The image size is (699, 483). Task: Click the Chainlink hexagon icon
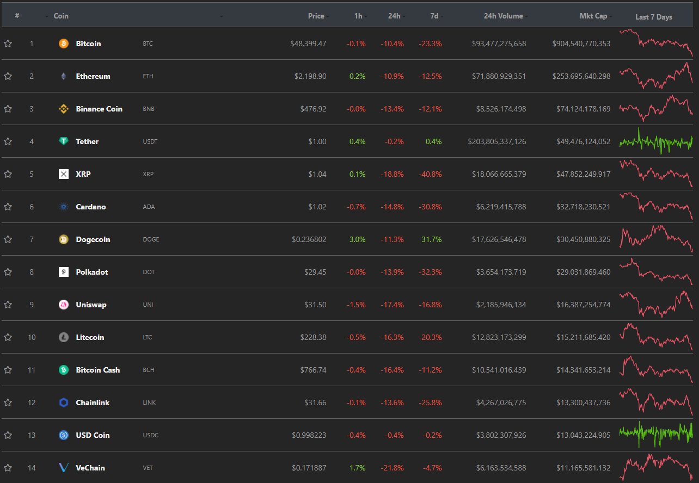(64, 403)
